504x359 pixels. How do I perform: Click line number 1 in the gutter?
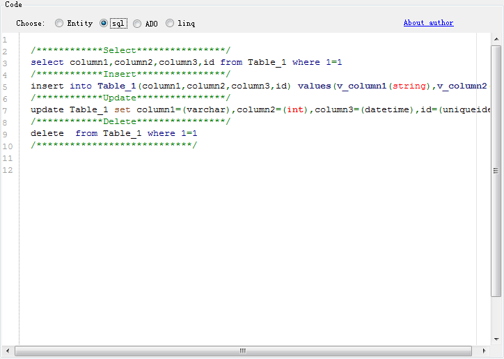(5, 40)
